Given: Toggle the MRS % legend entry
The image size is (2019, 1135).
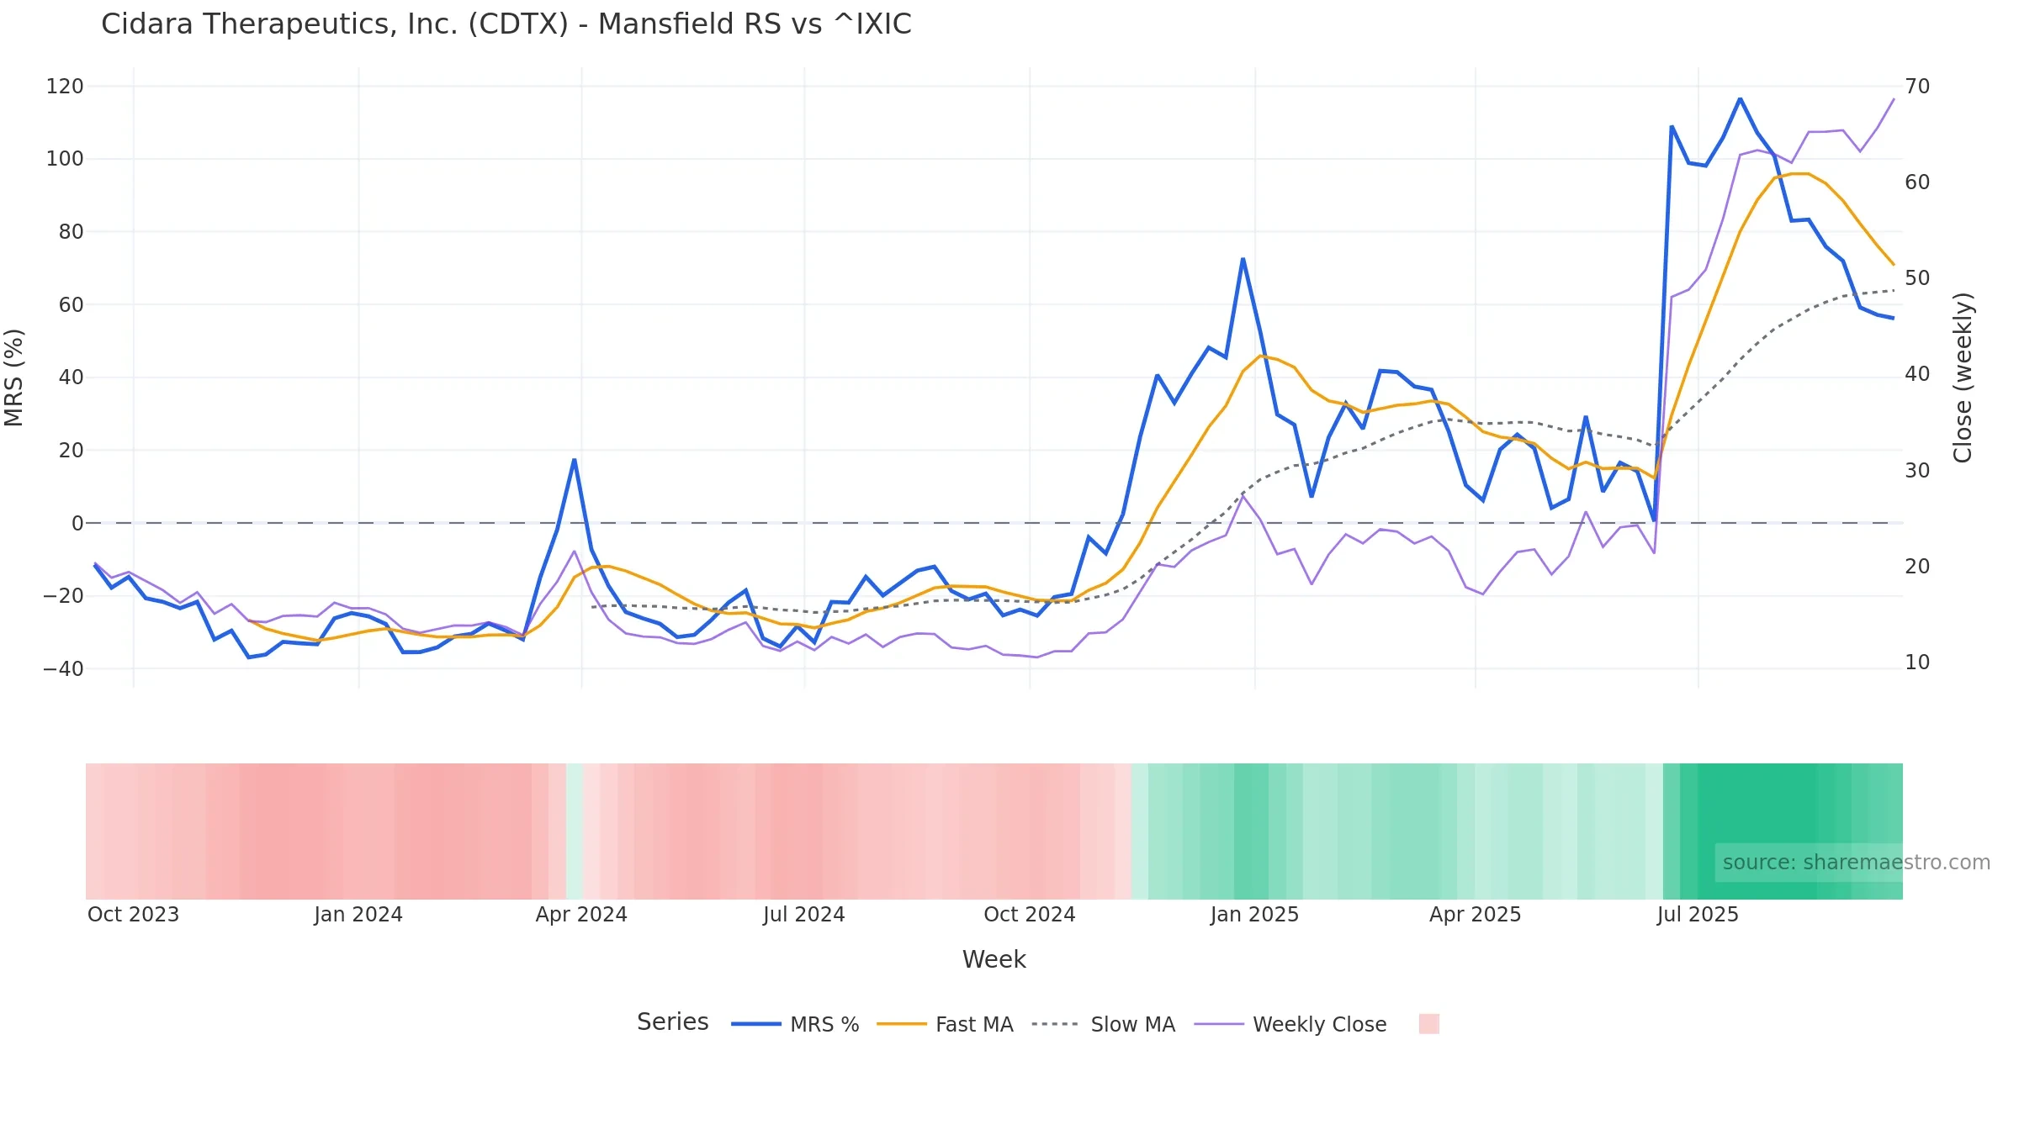Looking at the screenshot, I should point(795,1024).
